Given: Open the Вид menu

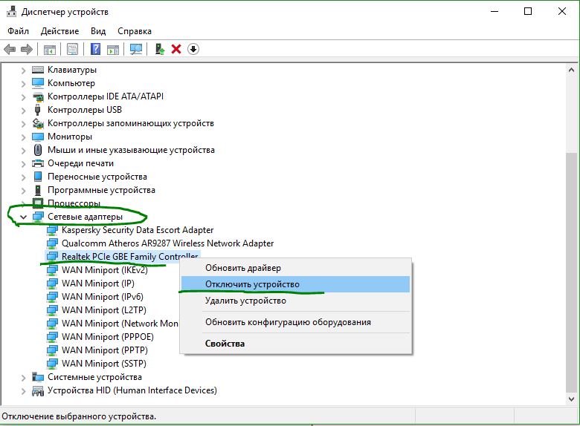Looking at the screenshot, I should click(x=98, y=31).
